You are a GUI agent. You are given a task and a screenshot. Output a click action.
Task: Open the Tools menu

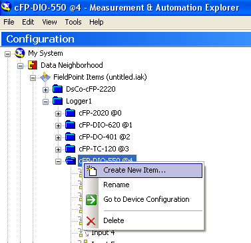(73, 22)
